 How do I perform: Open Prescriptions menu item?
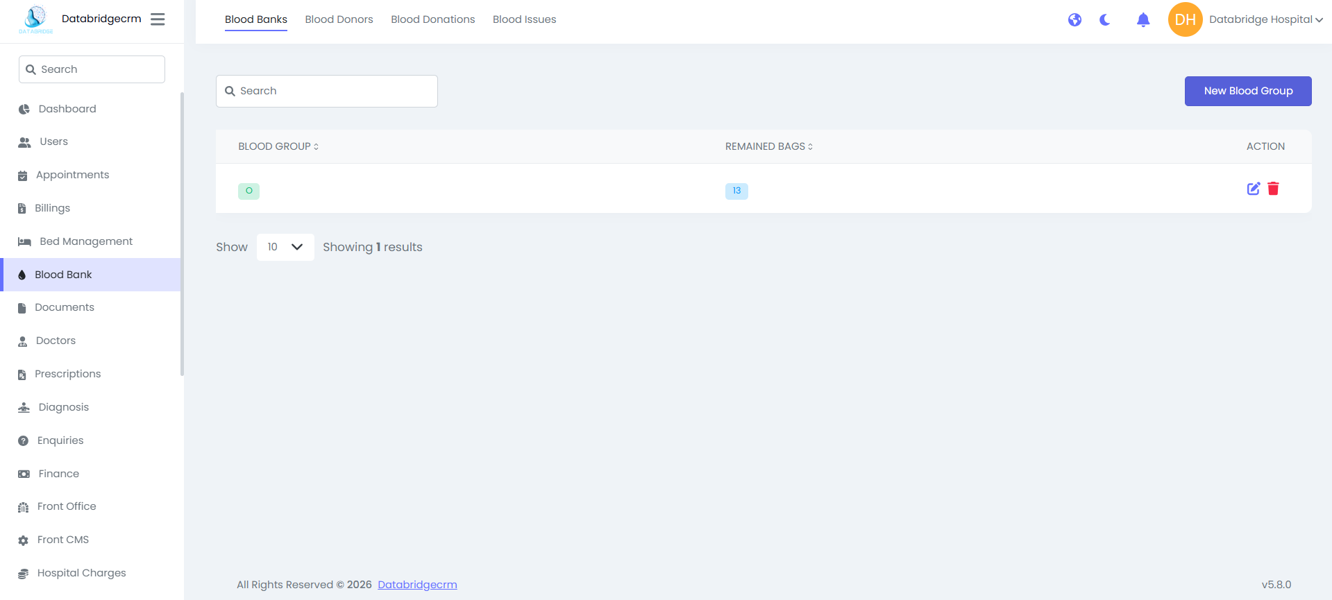pos(90,374)
